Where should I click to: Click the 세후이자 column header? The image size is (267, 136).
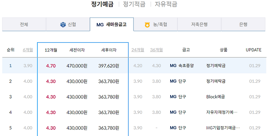[x=109, y=50]
